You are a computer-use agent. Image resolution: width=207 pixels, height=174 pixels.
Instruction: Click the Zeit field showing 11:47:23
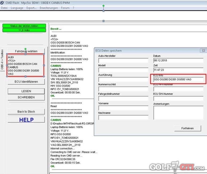[178, 70]
